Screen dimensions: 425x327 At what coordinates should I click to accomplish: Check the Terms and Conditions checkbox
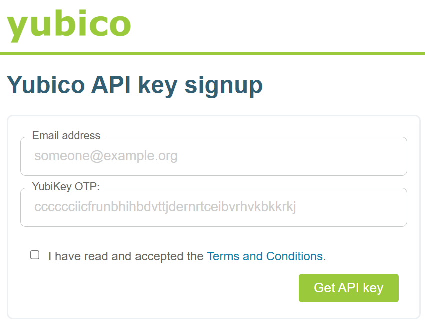35,255
